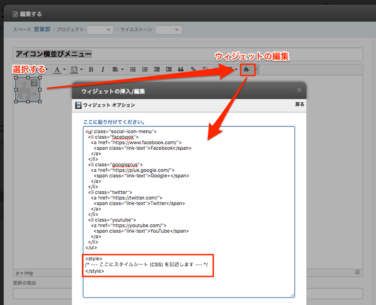Open the background color picker
376x305 pixels.
click(76, 70)
